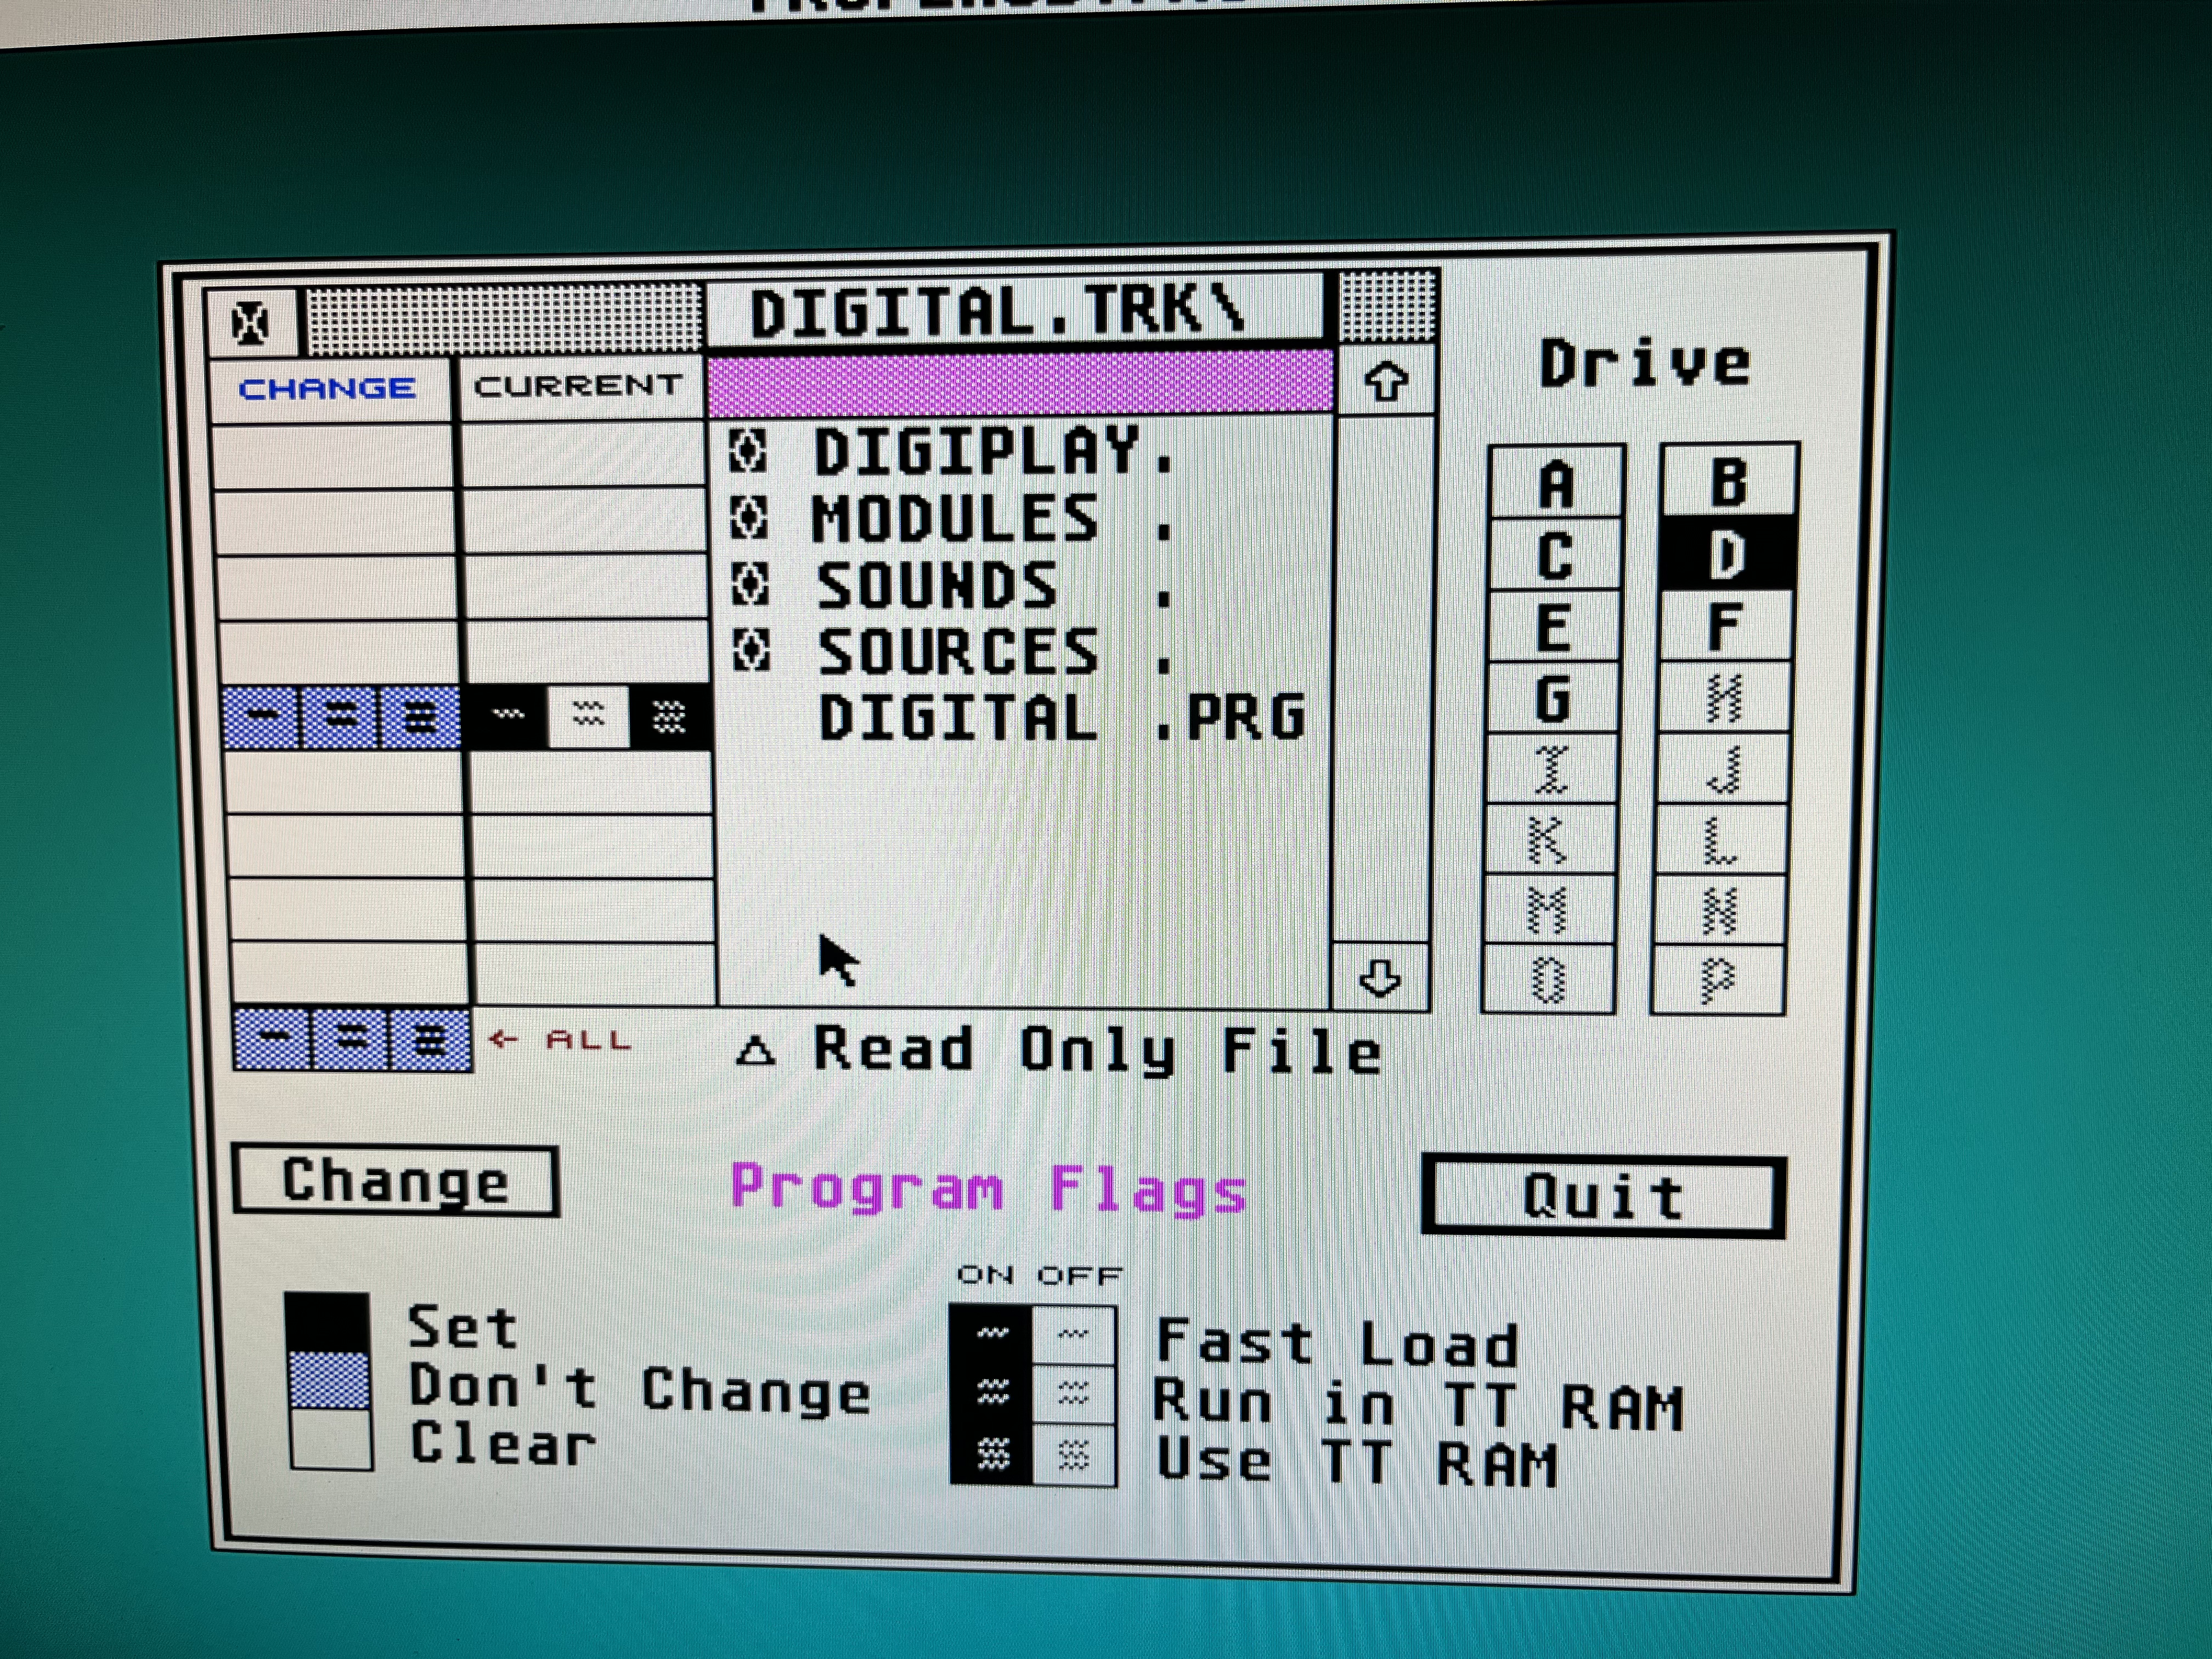Viewport: 2212px width, 1659px height.
Task: Click the folder icon beside DIGIPLAY
Action: click(747, 452)
